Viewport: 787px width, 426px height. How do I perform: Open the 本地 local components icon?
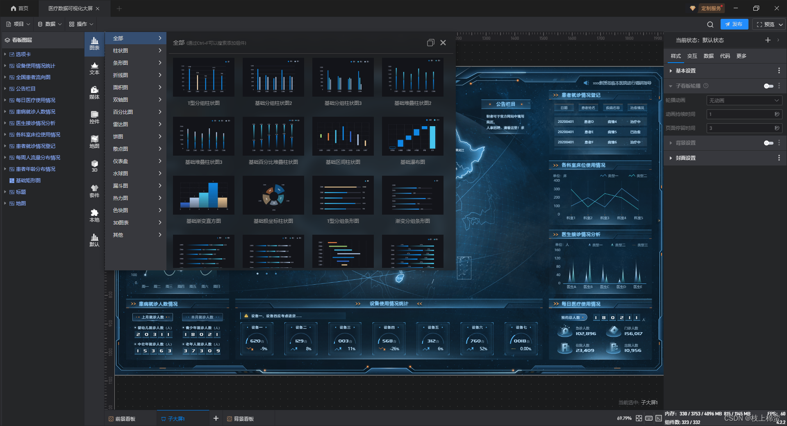coord(94,215)
